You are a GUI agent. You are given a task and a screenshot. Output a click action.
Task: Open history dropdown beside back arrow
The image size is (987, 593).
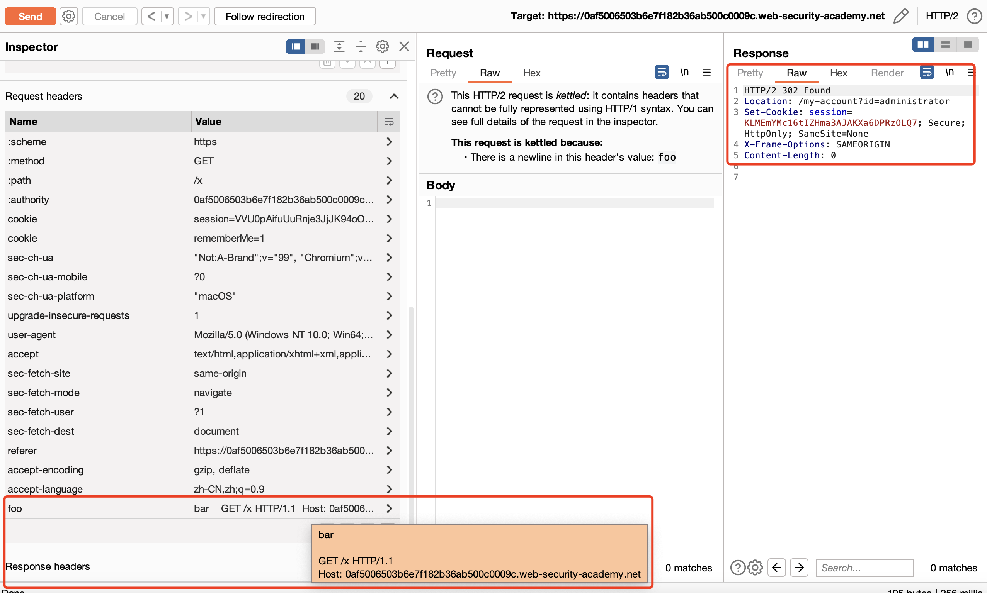167,16
